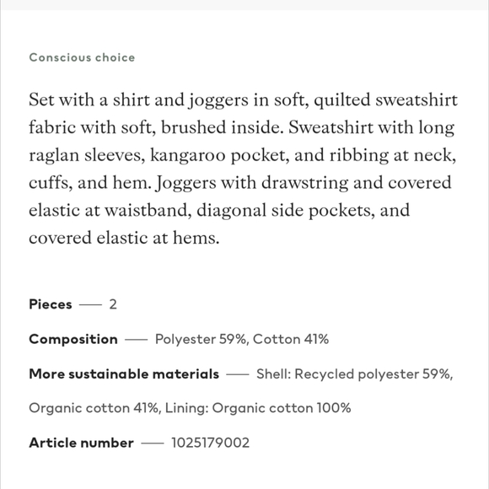Click the product description paragraph
The width and height of the screenshot is (489, 489).
click(x=244, y=169)
